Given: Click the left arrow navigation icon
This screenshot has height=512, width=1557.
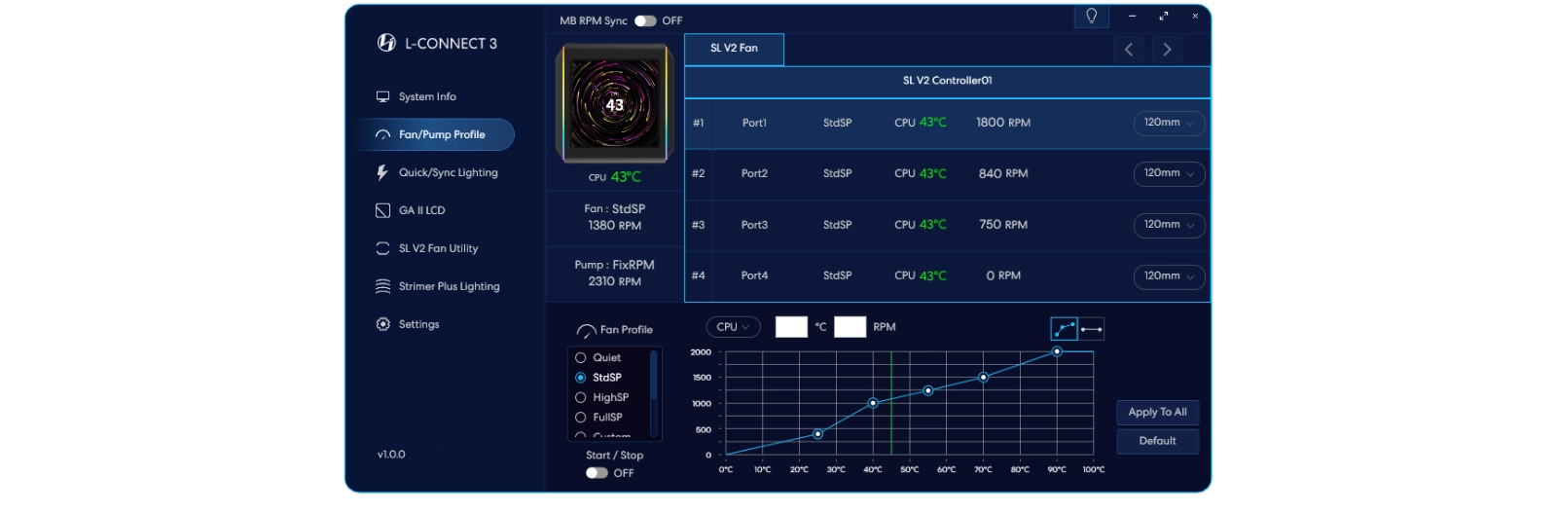Looking at the screenshot, I should [x=1128, y=50].
